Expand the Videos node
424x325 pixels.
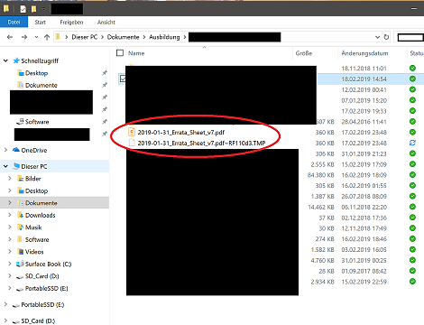pyautogui.click(x=10, y=251)
